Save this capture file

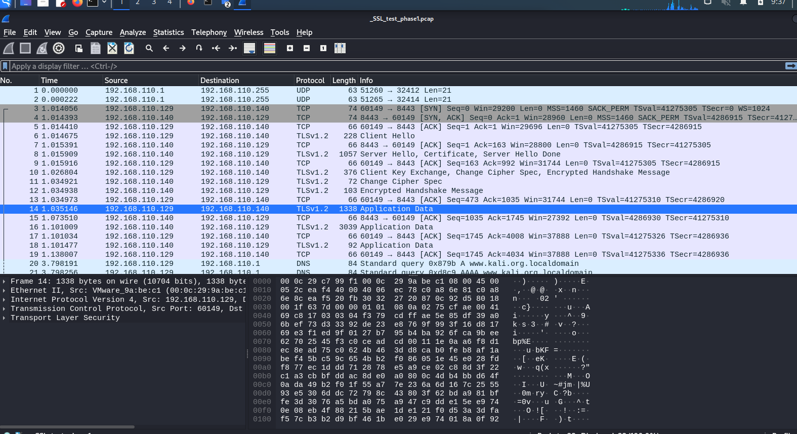coord(96,48)
